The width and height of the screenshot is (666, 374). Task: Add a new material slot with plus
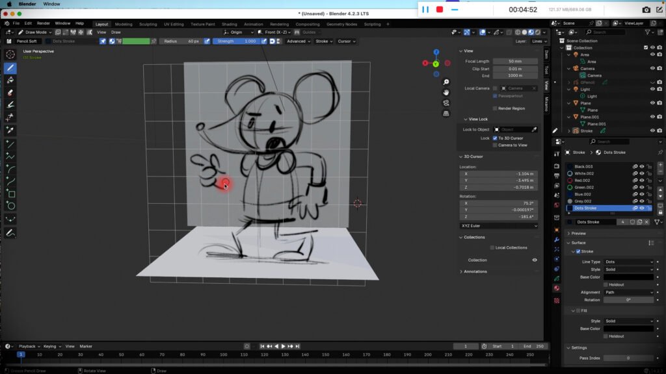[x=660, y=164]
